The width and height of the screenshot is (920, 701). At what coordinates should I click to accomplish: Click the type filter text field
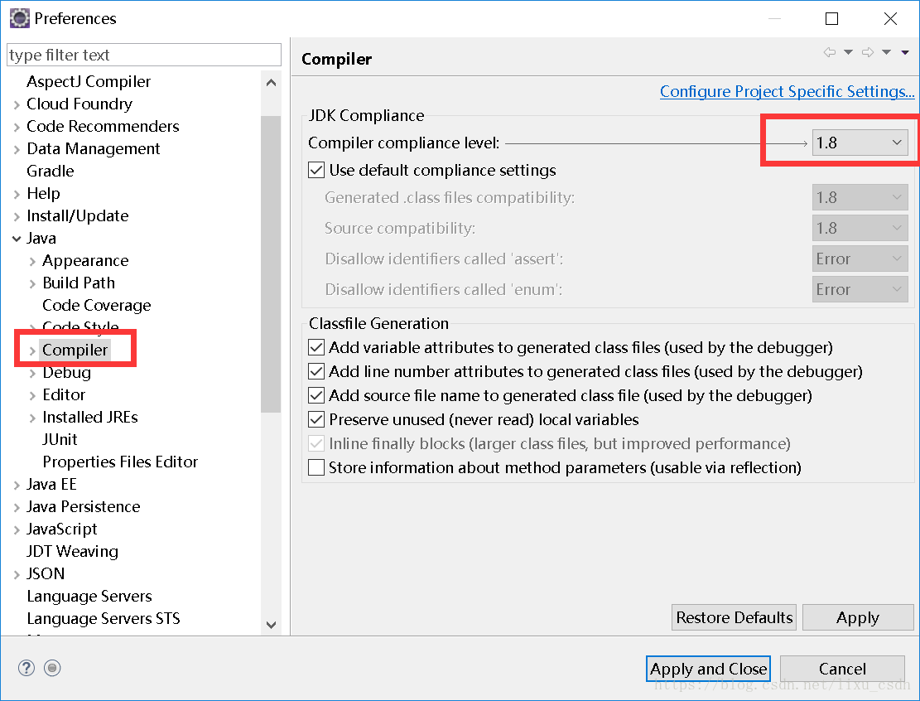pos(144,55)
